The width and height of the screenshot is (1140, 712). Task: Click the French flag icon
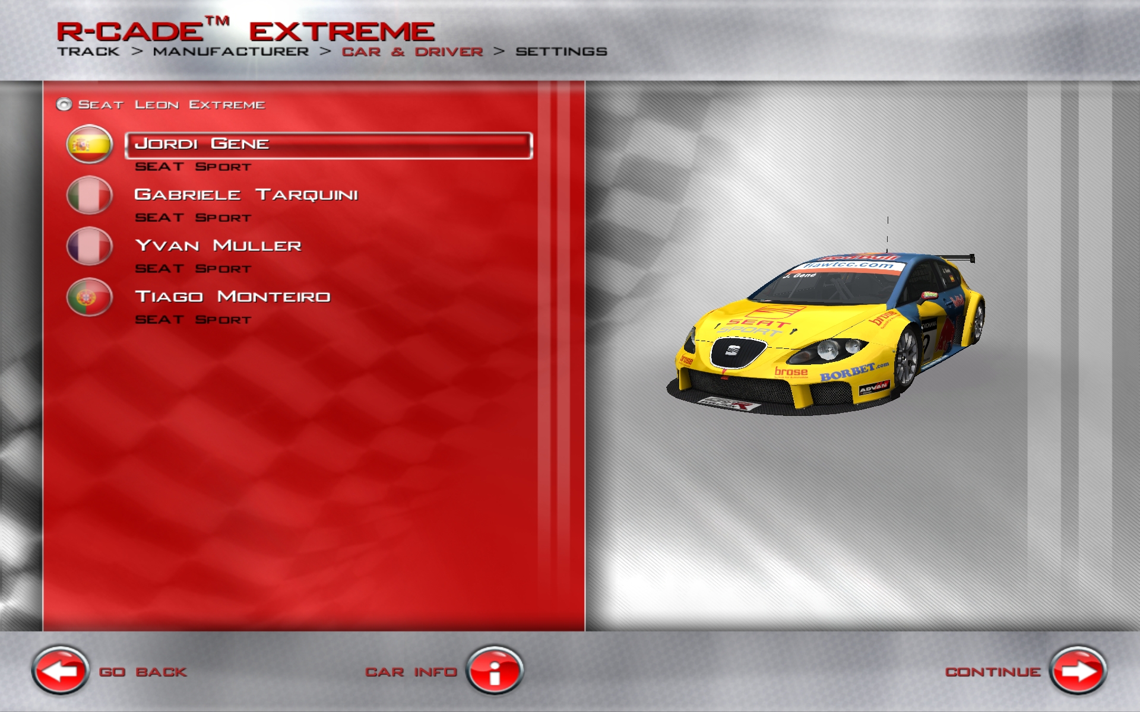click(90, 246)
